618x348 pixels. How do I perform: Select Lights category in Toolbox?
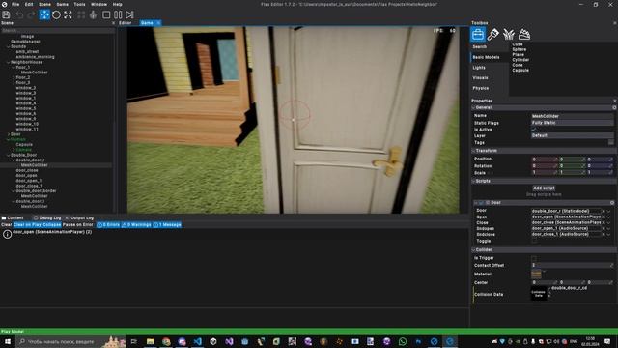pyautogui.click(x=479, y=68)
